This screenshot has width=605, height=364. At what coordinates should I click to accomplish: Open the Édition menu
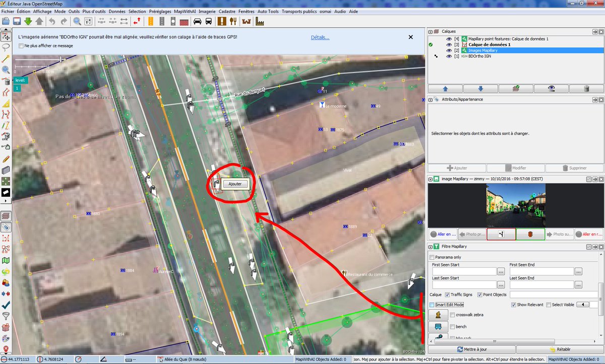23,11
